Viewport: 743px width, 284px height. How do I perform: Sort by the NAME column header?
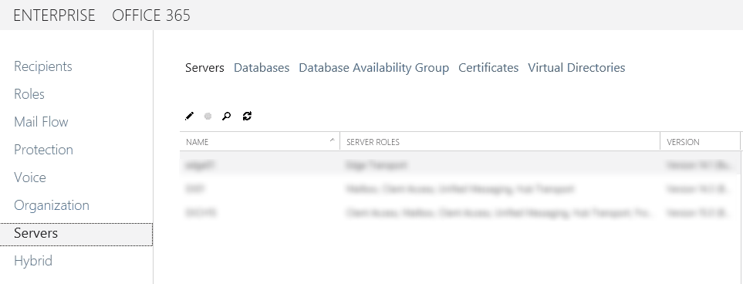(260, 142)
